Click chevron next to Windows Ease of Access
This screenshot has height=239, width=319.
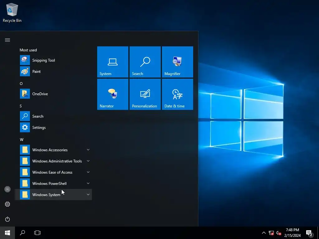click(x=88, y=172)
